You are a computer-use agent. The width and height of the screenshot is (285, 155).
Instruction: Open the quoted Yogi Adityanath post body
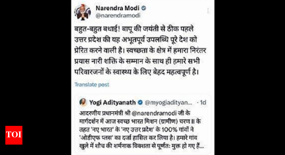point(140,130)
